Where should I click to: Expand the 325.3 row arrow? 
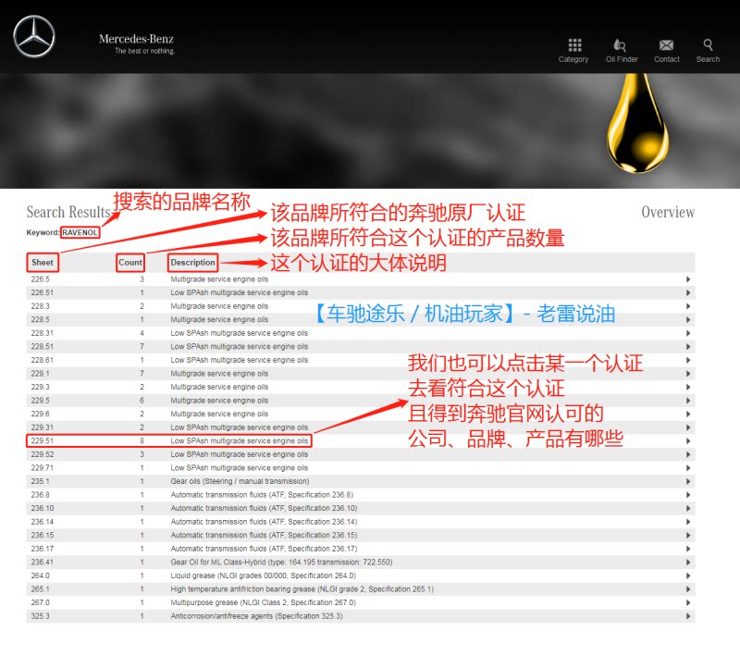(688, 616)
